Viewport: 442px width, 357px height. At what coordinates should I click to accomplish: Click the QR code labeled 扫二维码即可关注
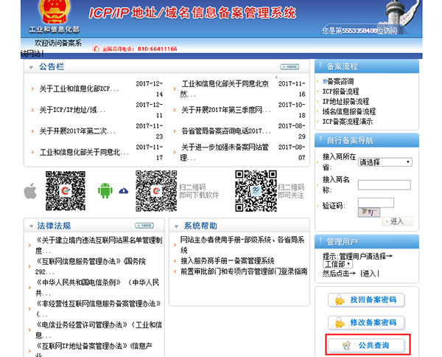point(256,191)
